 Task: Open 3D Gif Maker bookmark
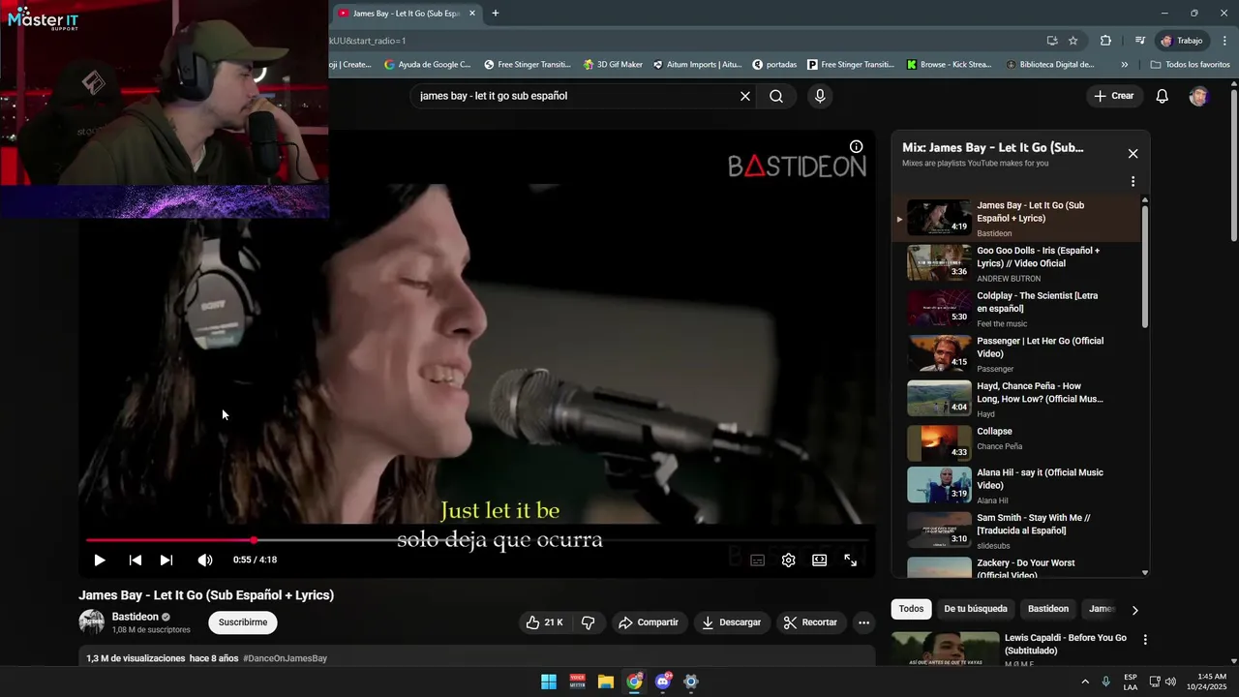coord(613,65)
